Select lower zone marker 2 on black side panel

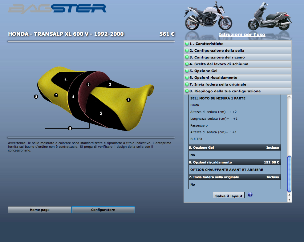[101, 114]
